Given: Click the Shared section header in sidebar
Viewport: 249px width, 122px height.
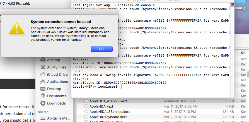Looking at the screenshot, I should [43, 112].
